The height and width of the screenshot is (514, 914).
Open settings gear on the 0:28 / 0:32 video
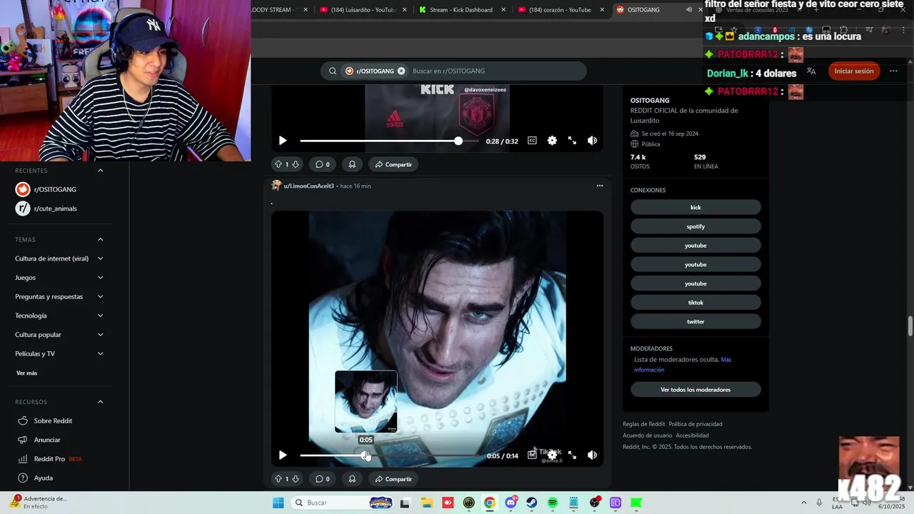pos(552,141)
